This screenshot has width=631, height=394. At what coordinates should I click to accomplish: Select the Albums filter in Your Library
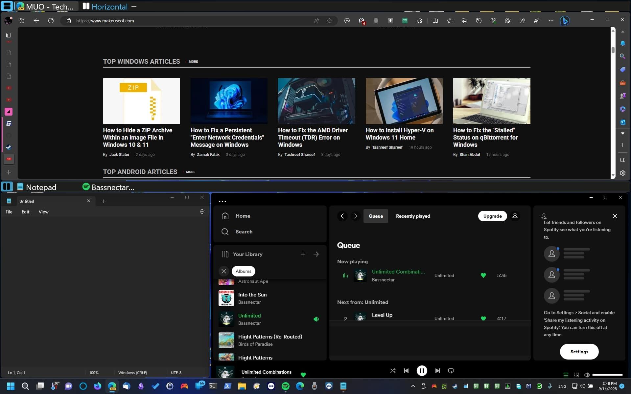point(244,271)
